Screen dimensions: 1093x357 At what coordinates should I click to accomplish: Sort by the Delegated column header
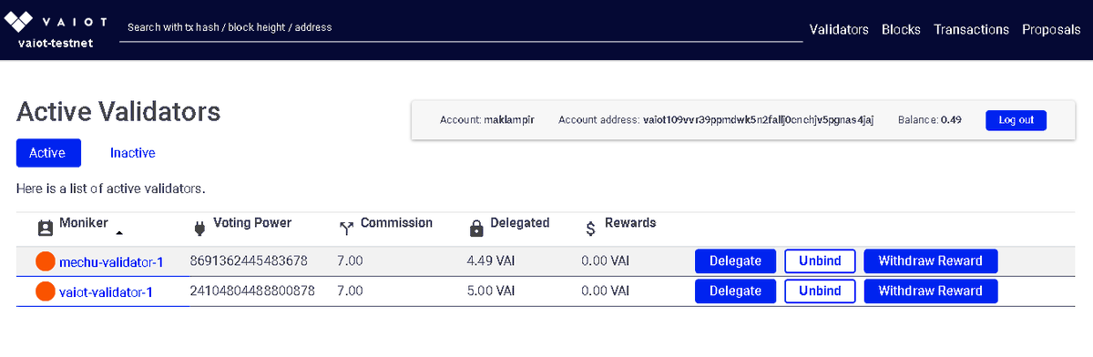tap(520, 223)
